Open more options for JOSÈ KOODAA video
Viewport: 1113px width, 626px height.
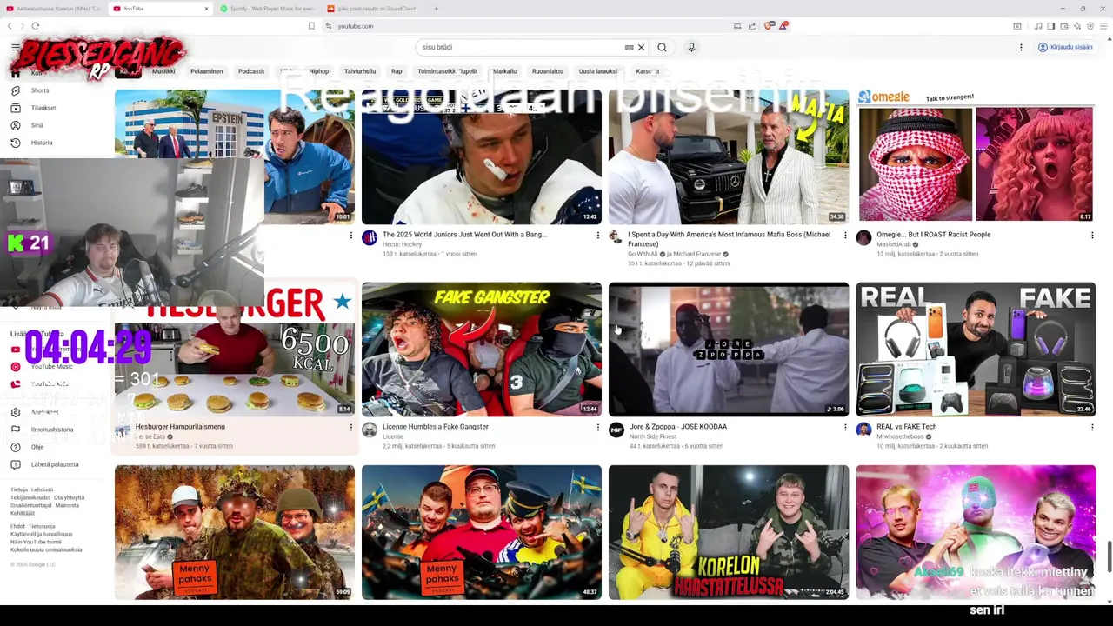844,427
